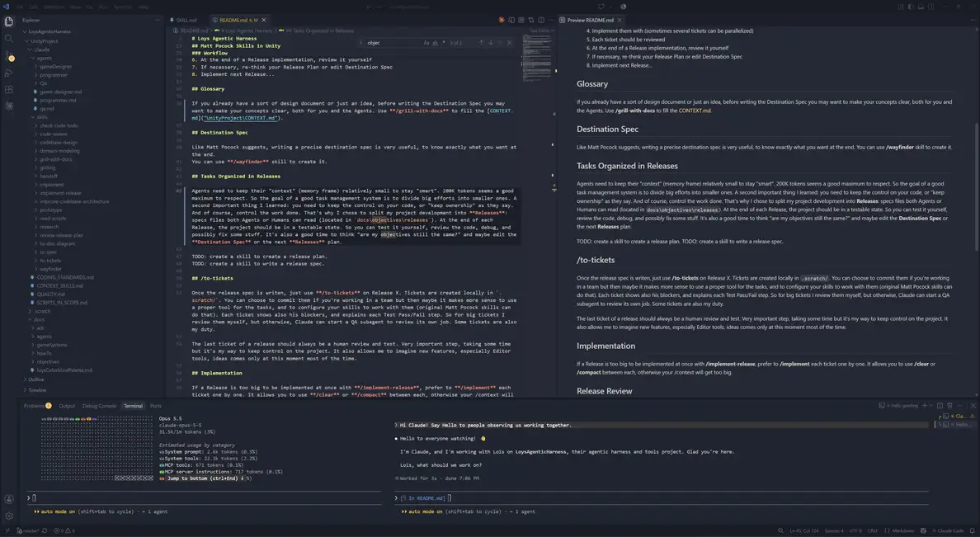
Task: Go to next find match arrow
Action: tap(491, 43)
